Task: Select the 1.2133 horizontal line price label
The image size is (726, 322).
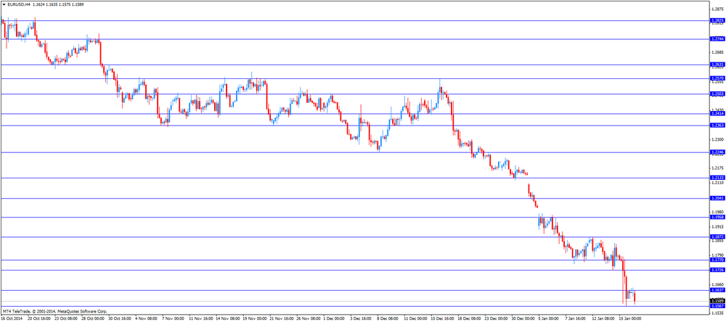Action: 717,178
